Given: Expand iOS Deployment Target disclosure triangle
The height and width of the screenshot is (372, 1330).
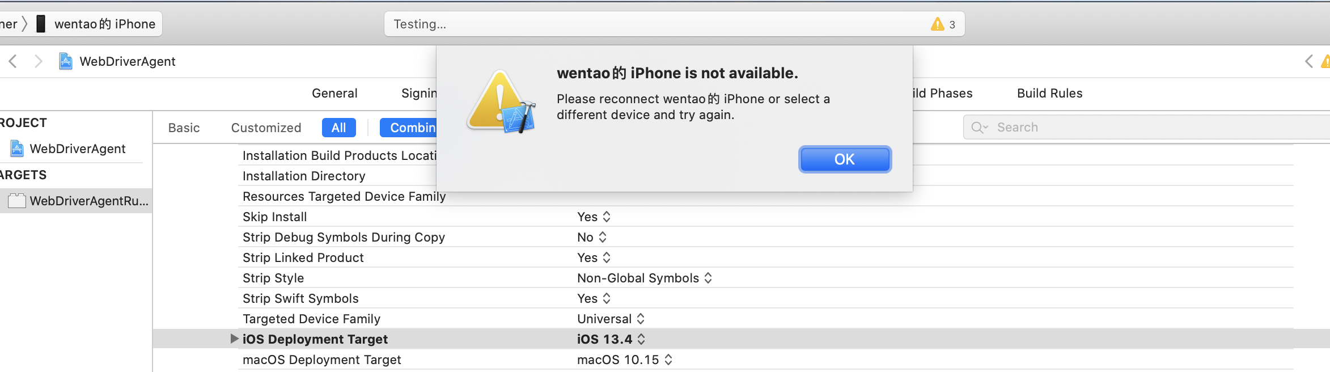Looking at the screenshot, I should point(234,339).
